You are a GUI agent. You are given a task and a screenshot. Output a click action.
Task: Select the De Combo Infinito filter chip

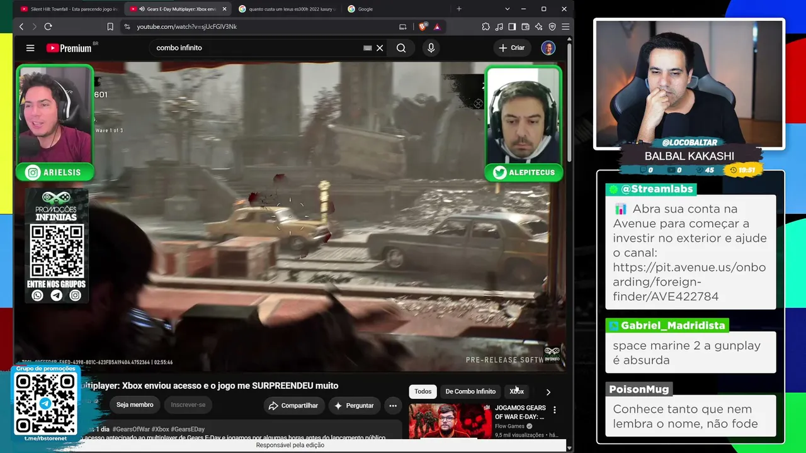470,391
